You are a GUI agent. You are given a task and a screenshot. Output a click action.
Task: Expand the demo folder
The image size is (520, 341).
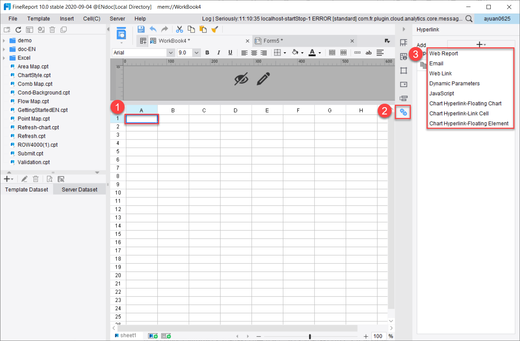pyautogui.click(x=4, y=40)
